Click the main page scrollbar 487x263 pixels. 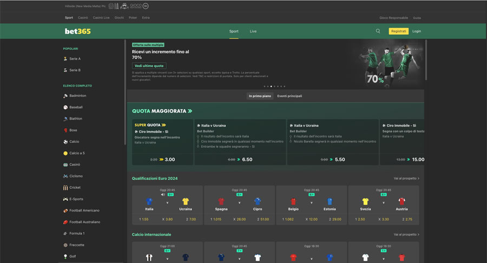[x=426, y=60]
